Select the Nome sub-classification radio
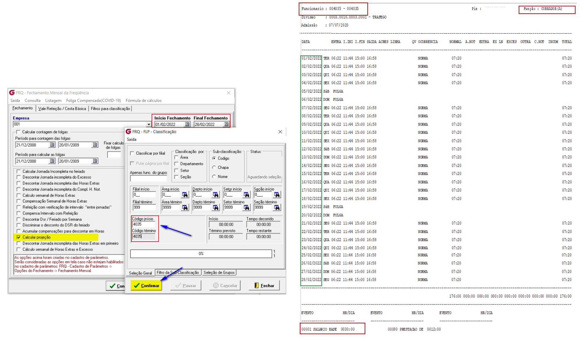Viewport: 584px width, 341px height. coord(214,177)
